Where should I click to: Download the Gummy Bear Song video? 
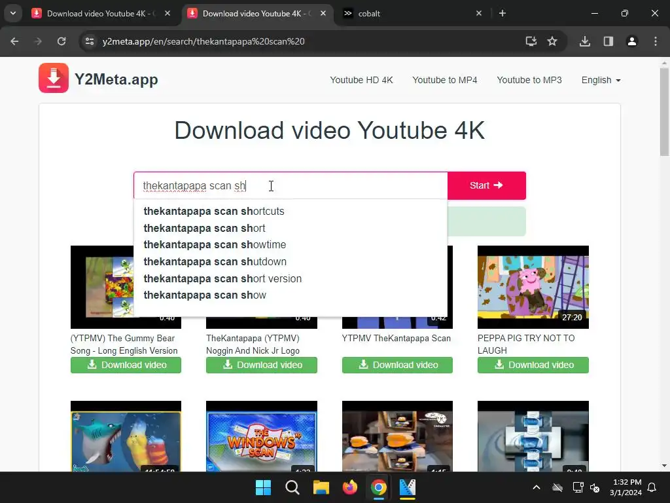[x=126, y=365]
